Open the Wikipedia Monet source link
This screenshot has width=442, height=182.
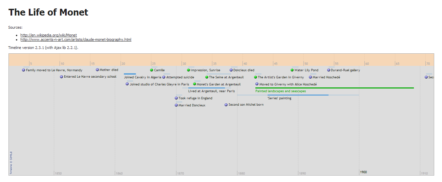48,35
